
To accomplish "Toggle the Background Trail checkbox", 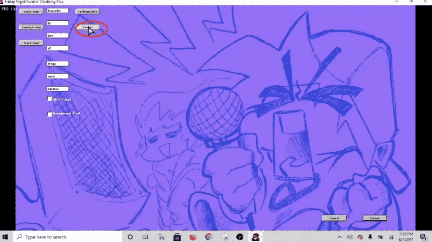I will point(50,114).
